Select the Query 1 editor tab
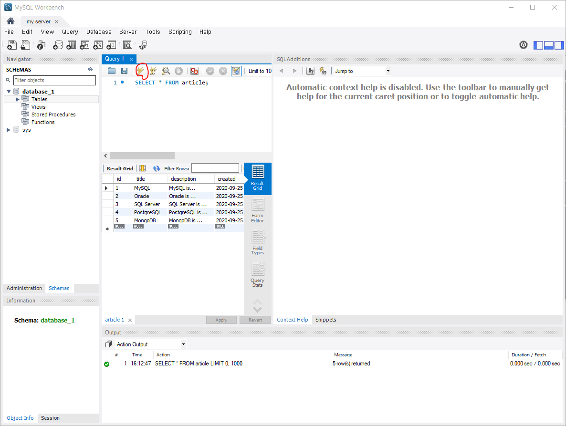Viewport: 566px width, 426px height. pos(115,59)
